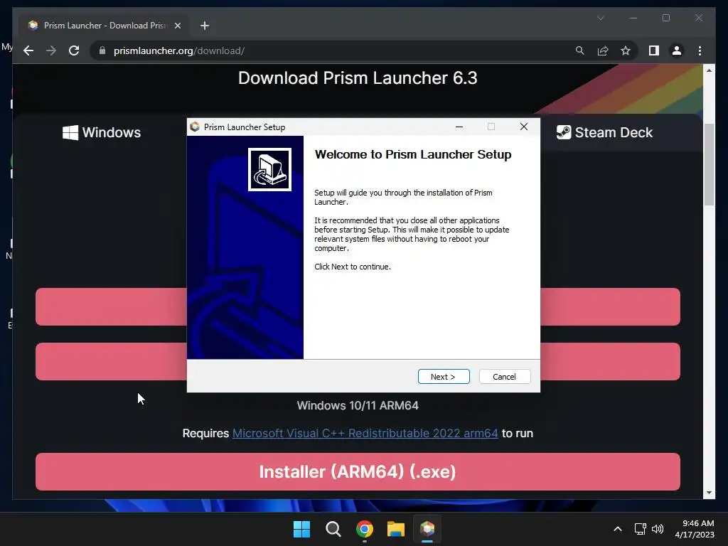Switch to the Windows download tab
The width and height of the screenshot is (728, 546).
pos(102,132)
